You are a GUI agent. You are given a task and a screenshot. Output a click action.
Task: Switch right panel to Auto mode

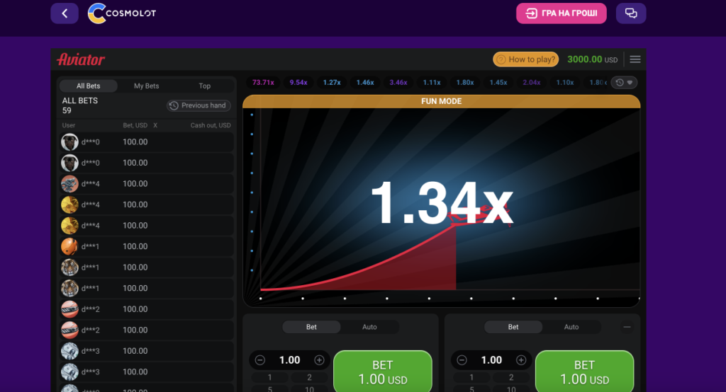coord(571,327)
